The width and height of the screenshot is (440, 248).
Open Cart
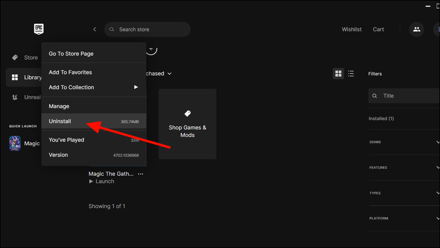pos(378,29)
